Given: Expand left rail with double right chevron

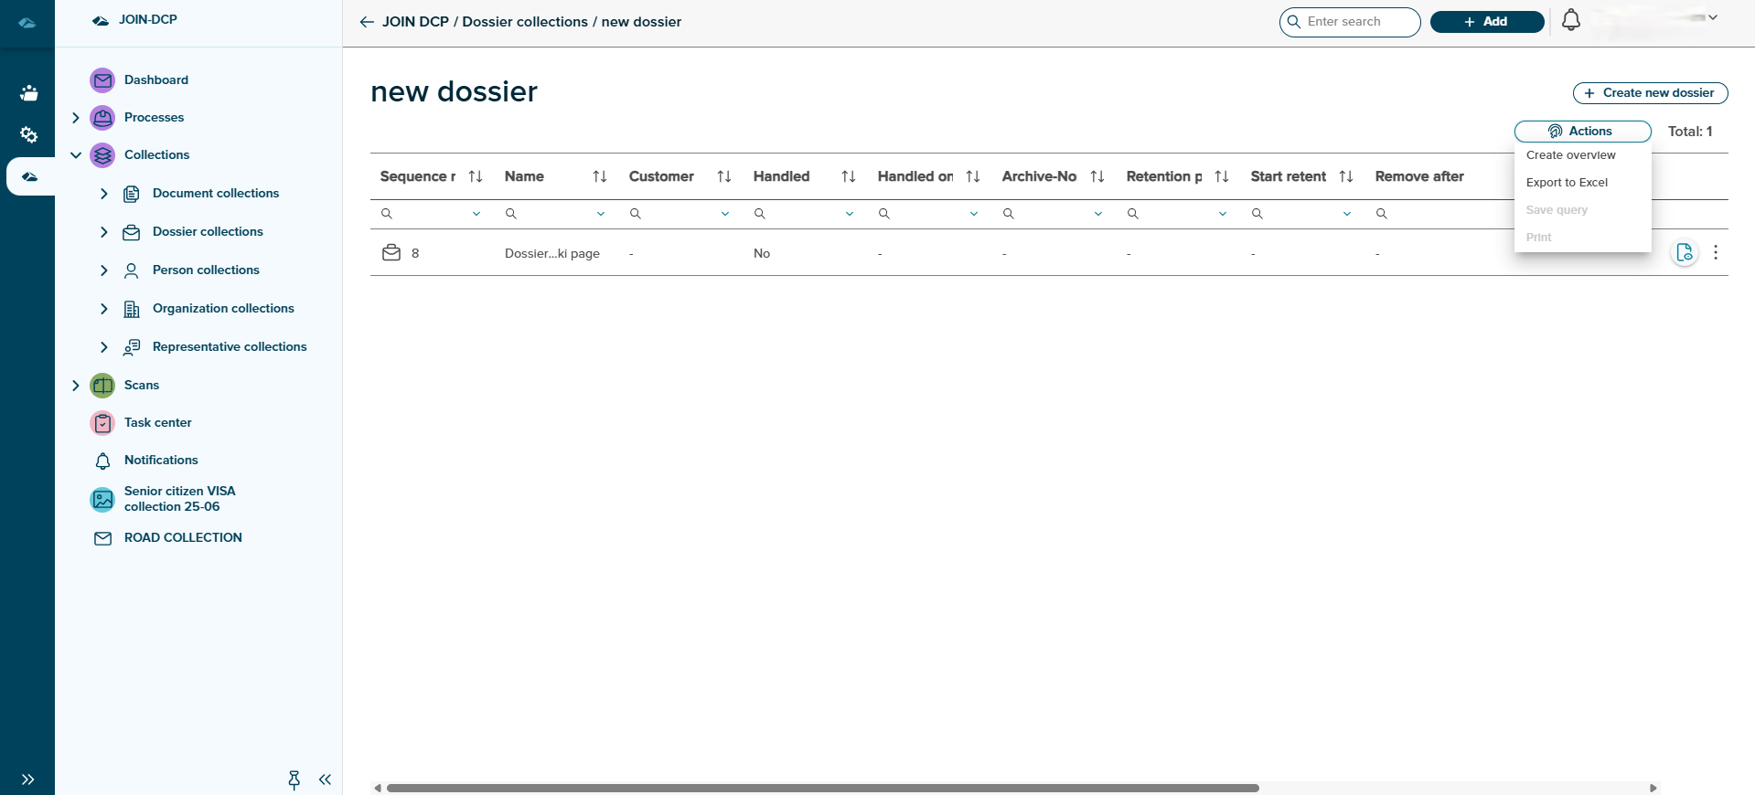Looking at the screenshot, I should pos(27,779).
